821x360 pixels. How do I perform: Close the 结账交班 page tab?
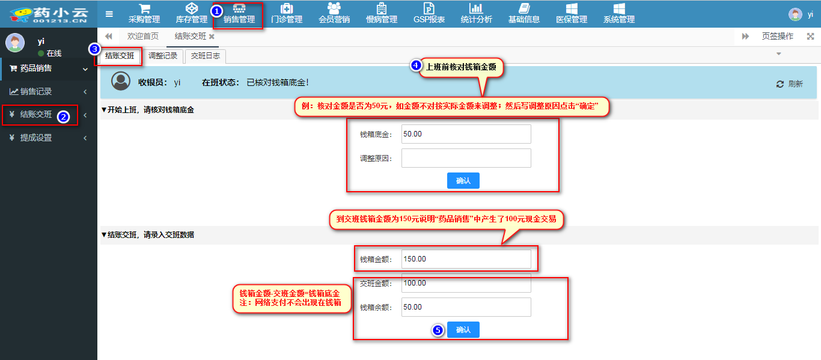coord(212,37)
